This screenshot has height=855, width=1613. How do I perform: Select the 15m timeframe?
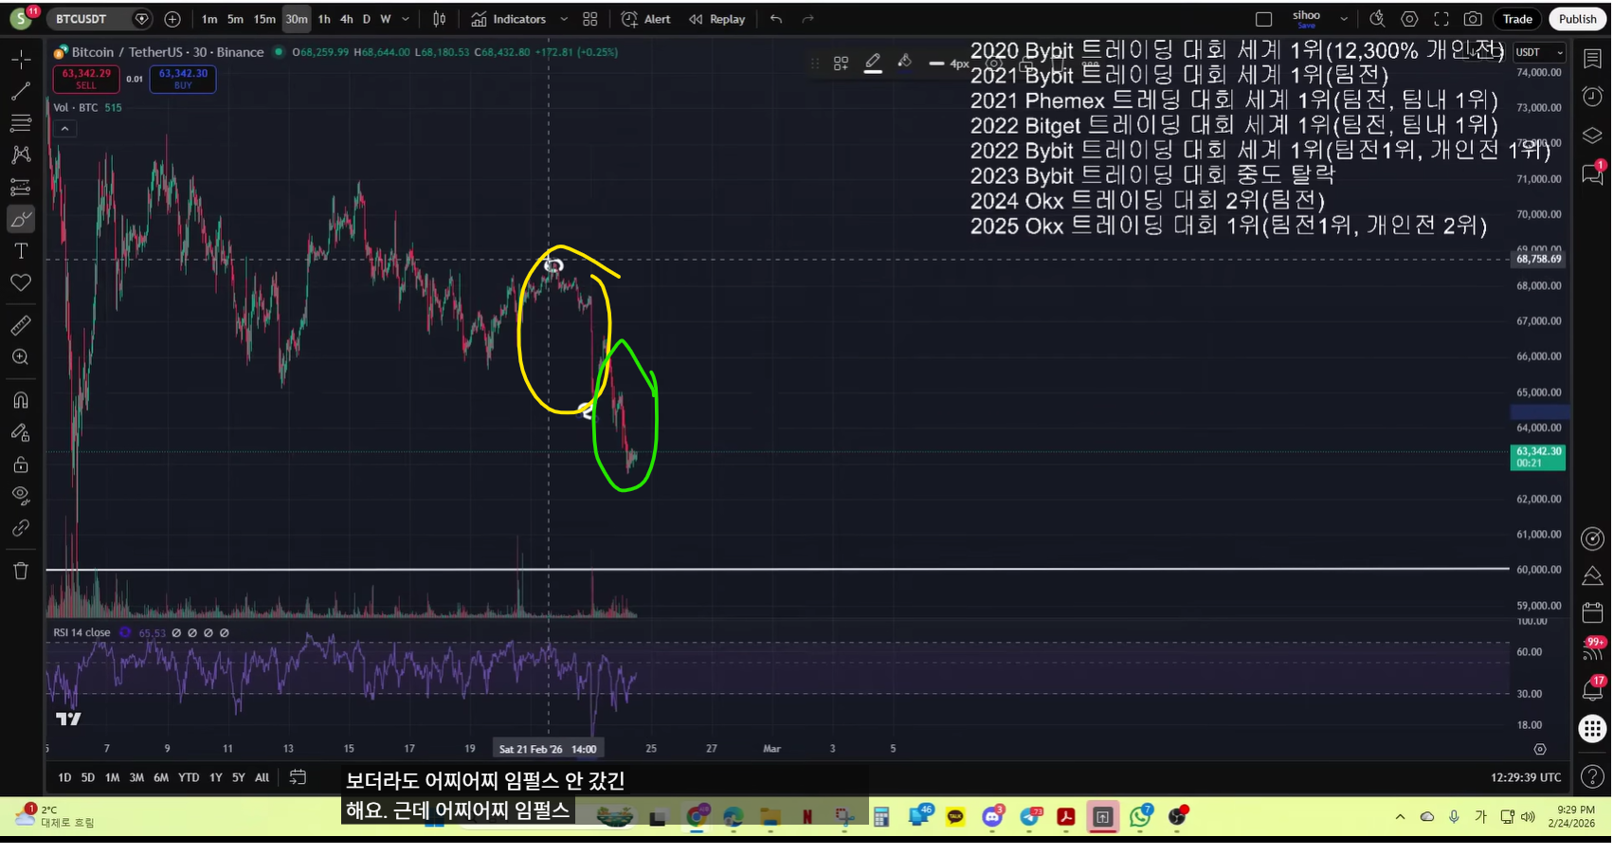click(x=264, y=19)
